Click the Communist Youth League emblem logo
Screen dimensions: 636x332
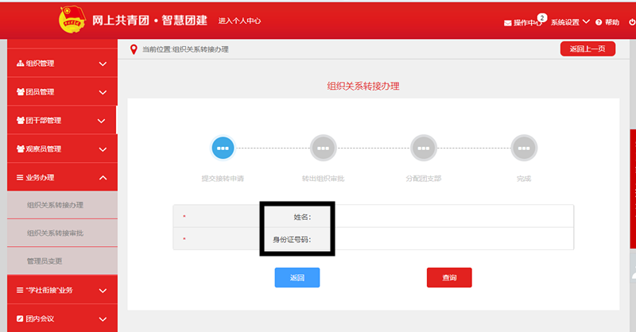72,19
